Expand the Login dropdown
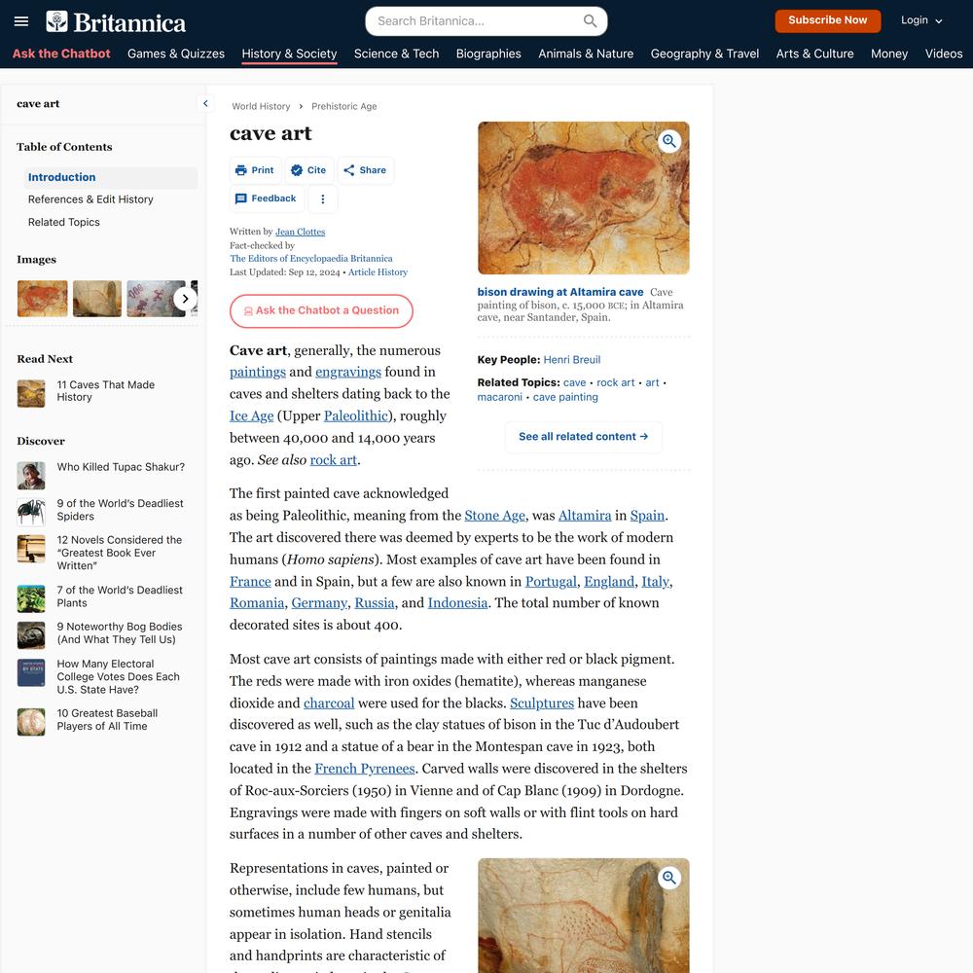Screen dimensions: 973x973 (x=921, y=20)
